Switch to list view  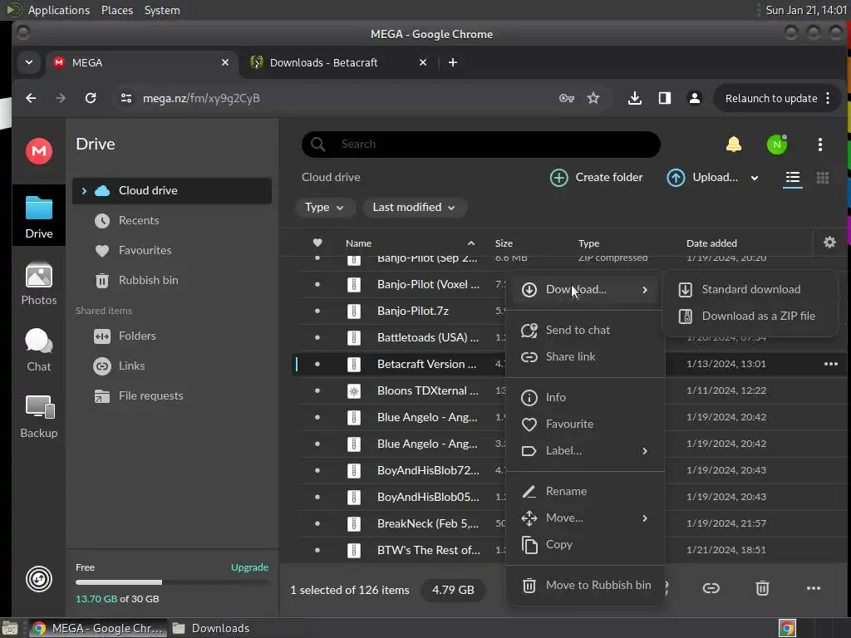[x=792, y=178]
